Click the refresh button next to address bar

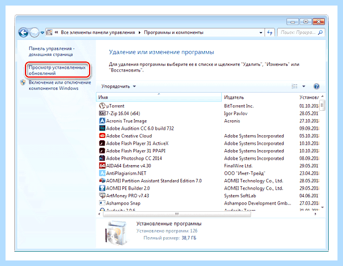[270, 33]
